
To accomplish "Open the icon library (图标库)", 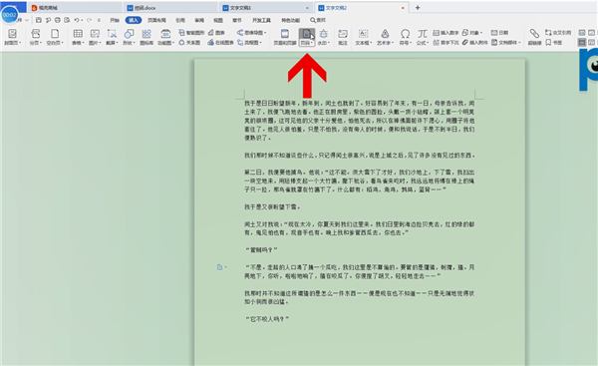I will click(x=147, y=37).
